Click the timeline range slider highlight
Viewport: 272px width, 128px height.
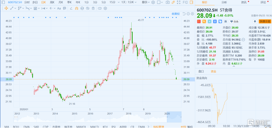[x=174, y=117]
